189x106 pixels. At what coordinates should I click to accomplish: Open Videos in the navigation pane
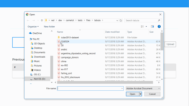[x=36, y=70]
